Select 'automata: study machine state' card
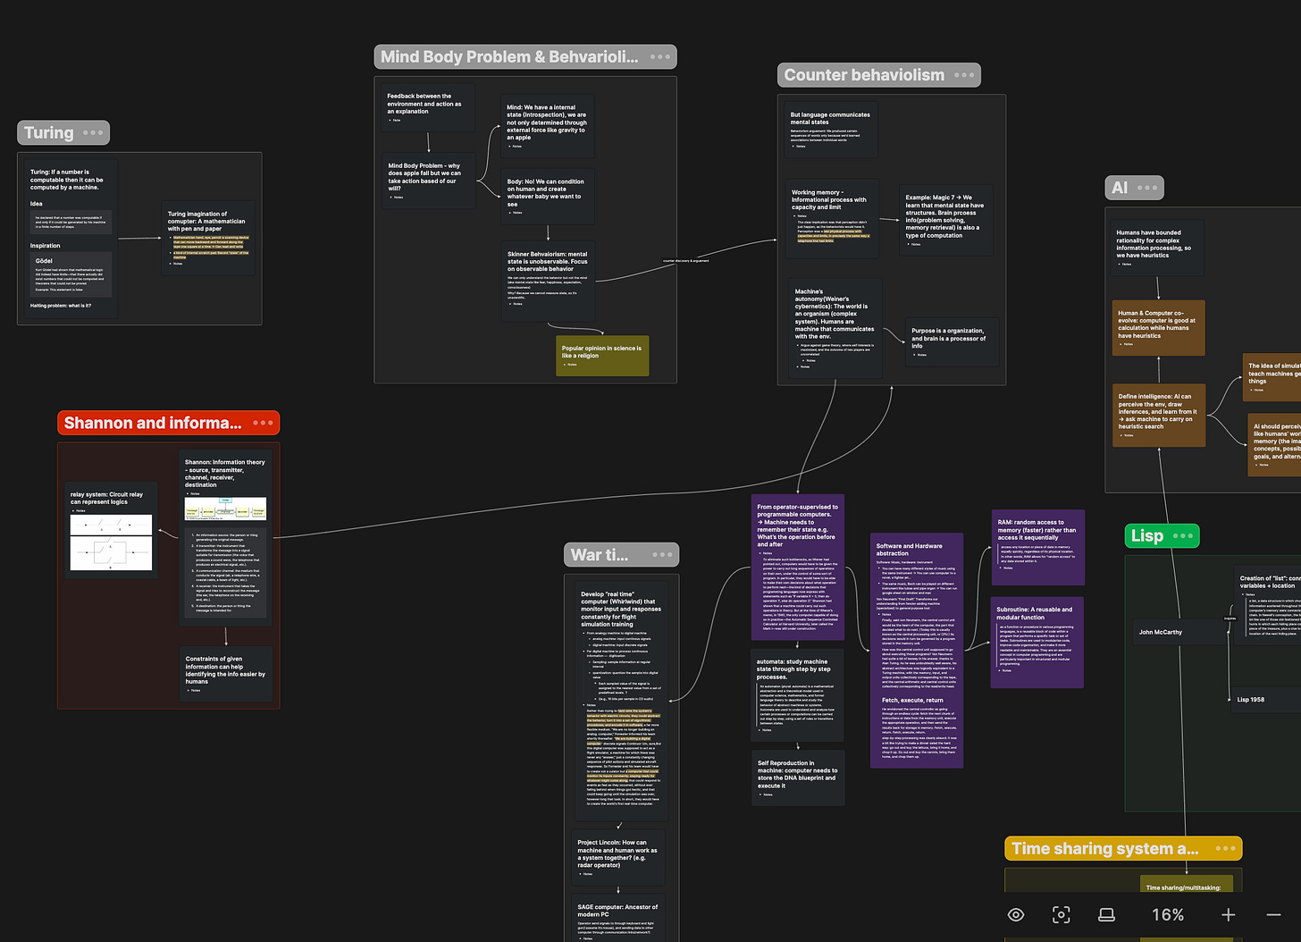The image size is (1301, 942). click(797, 695)
